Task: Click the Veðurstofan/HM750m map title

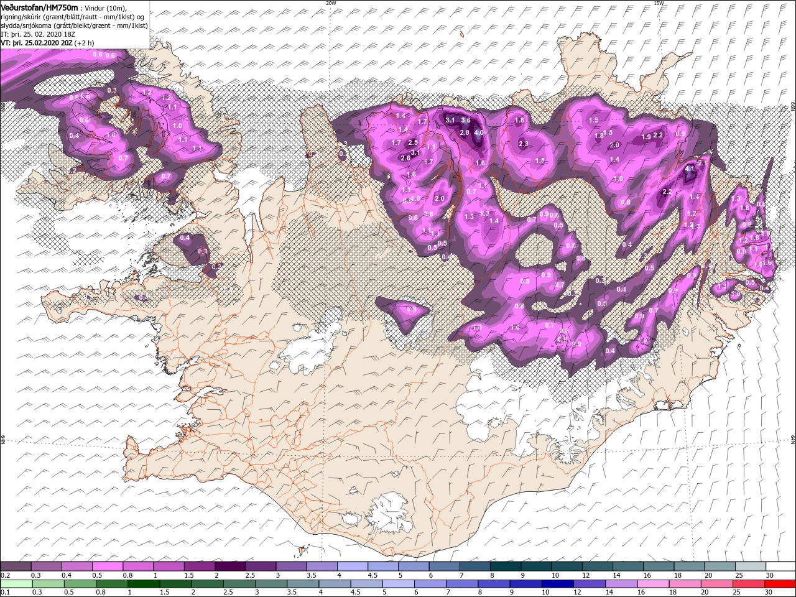Action: tap(39, 7)
